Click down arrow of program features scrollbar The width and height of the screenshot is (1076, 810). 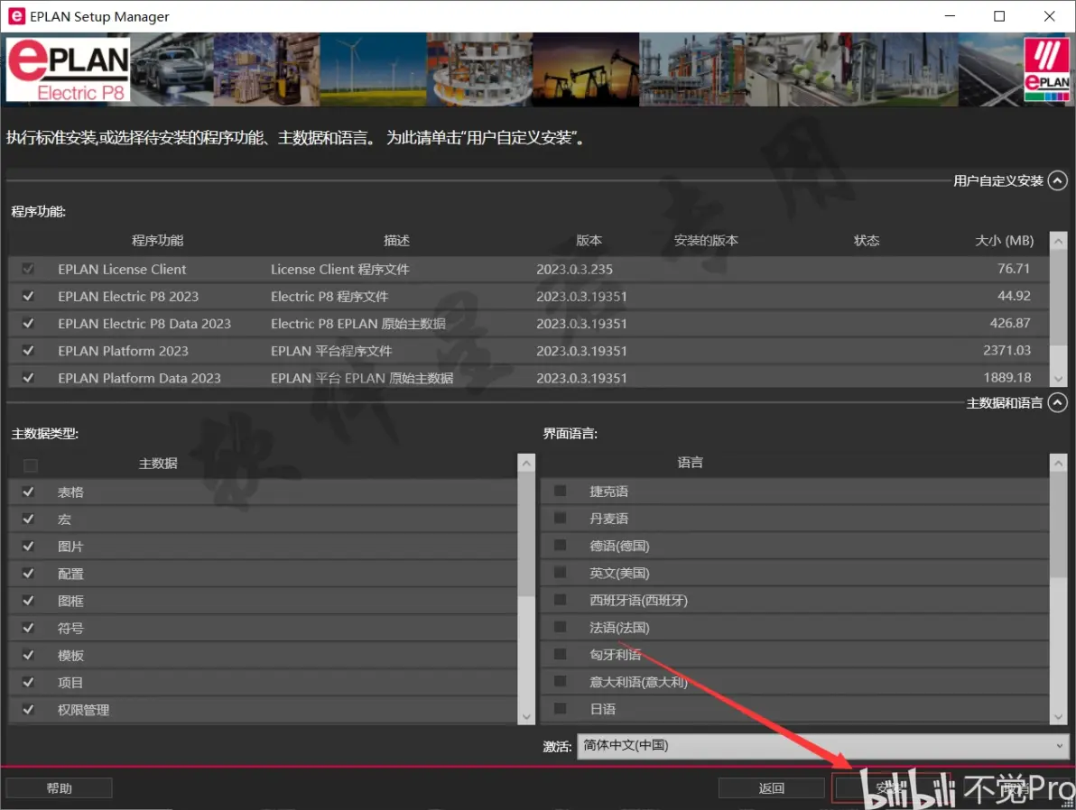coord(1058,379)
